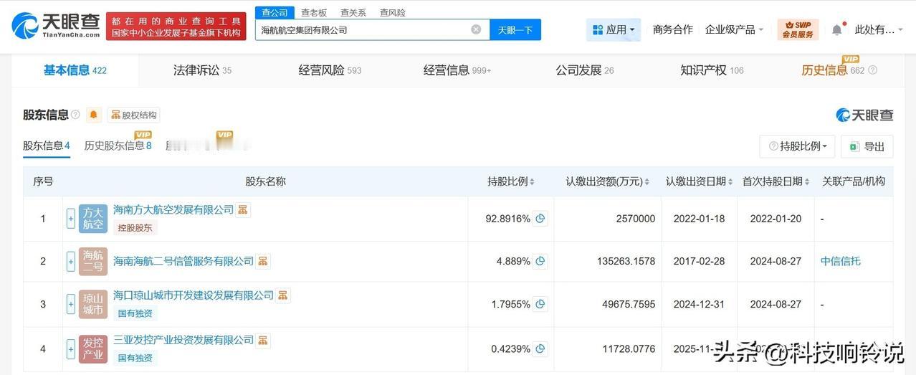Switch to 查关系 search tab

tap(353, 13)
